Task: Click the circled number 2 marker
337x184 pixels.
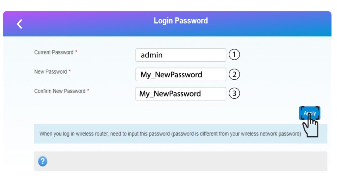Action: pos(234,74)
